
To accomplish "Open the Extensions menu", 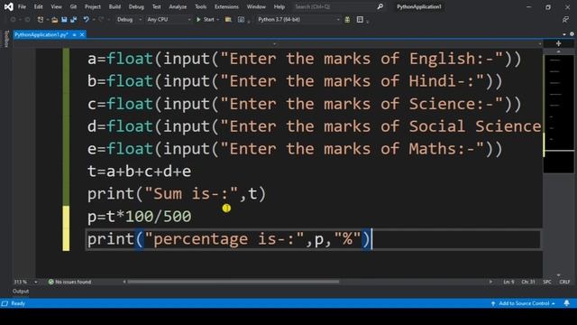I will coord(226,6).
